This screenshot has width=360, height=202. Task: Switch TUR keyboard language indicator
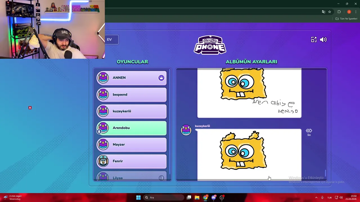tap(329, 198)
